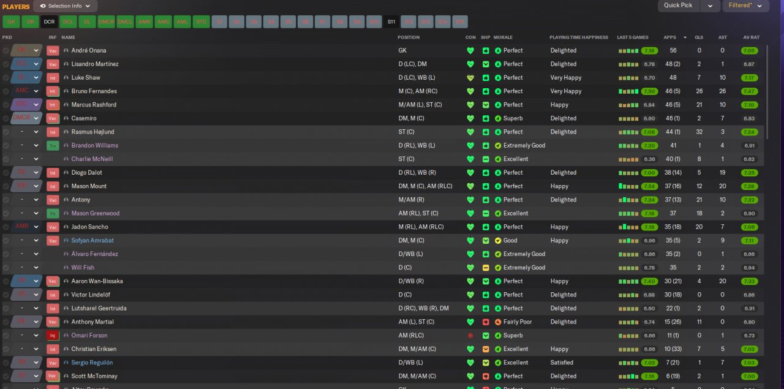
Task: Select the AMC position tab
Action: point(163,21)
